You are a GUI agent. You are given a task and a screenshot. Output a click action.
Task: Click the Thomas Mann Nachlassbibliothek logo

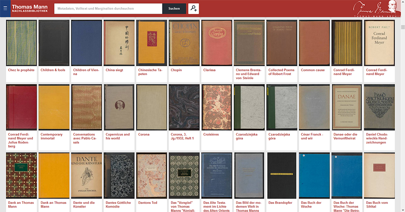(x=30, y=9)
